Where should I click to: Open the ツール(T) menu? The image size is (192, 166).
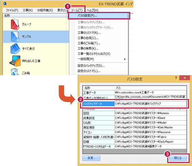coord(77,10)
